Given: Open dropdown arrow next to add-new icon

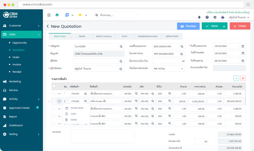Looking at the screenshot, I should pos(73,15).
